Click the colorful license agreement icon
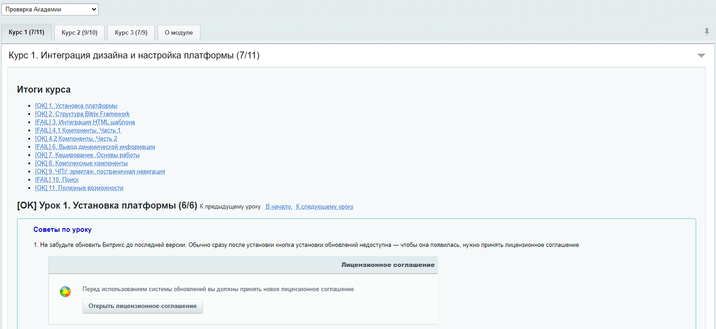716x329 pixels. [65, 292]
